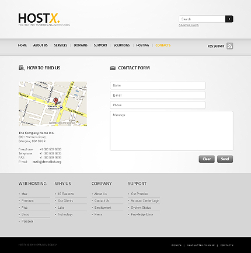This screenshot has height=253, width=251.
Task: Click the header Search text field
Action: [x=202, y=19]
